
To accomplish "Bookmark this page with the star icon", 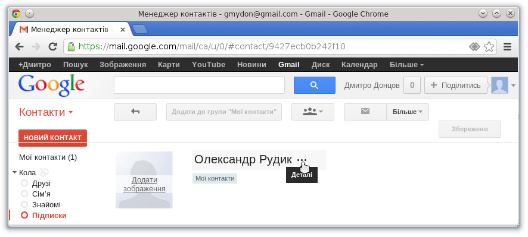I will [489, 47].
